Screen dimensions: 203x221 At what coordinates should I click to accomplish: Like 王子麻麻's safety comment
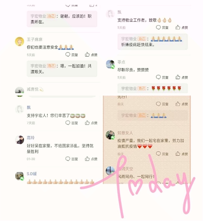(91, 55)
